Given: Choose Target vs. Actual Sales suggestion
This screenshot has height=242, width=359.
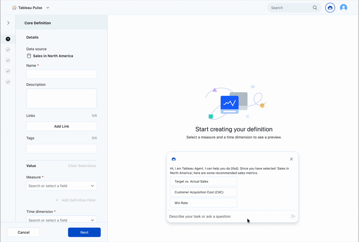Looking at the screenshot, I should pos(204,181).
